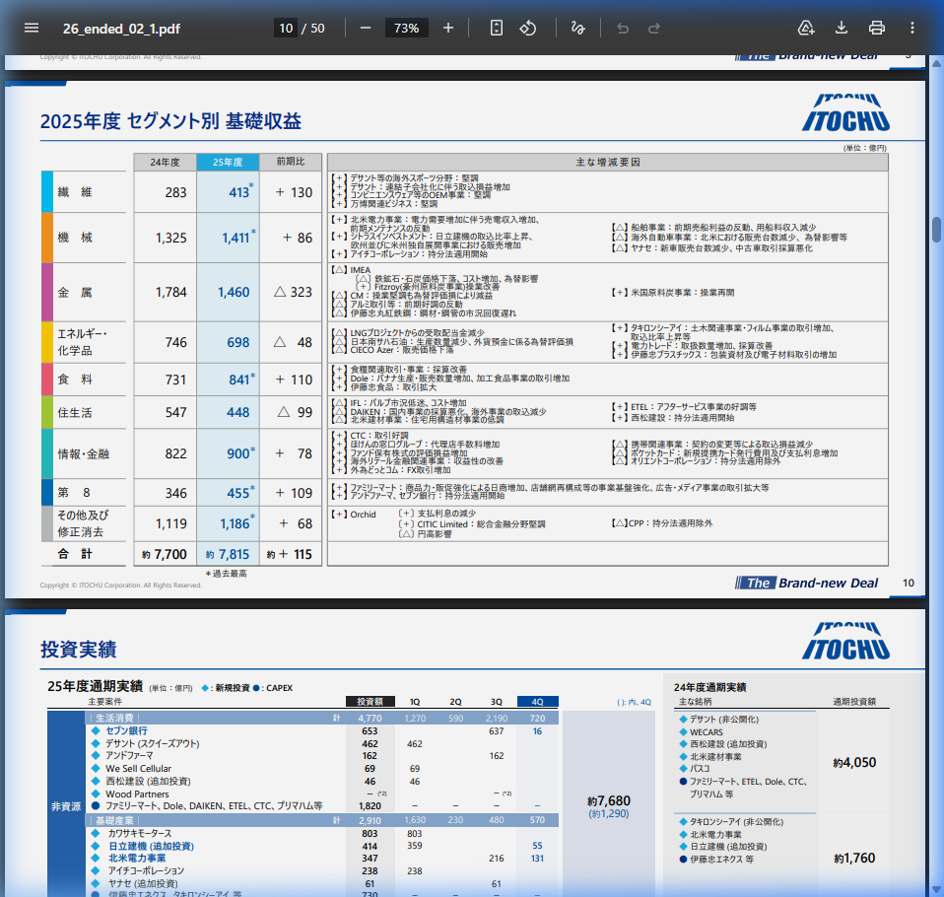
Task: Click the 食料 segment row label
Action: click(75, 379)
